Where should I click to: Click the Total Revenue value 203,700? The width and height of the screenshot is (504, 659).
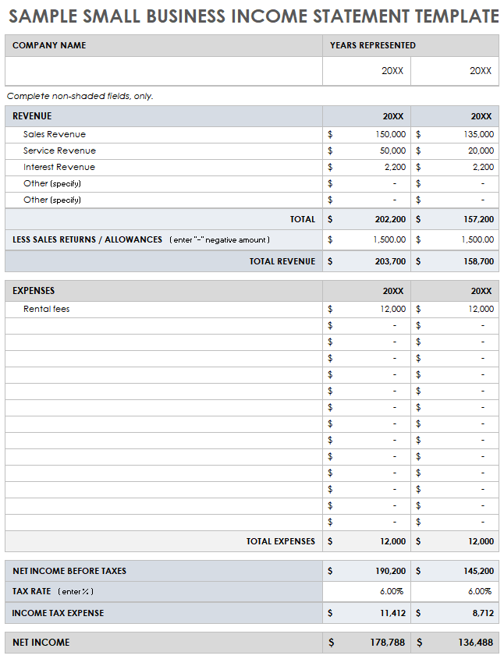(x=390, y=261)
